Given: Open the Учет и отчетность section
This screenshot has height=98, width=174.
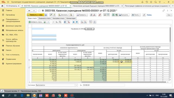Looking at the screenshot, I should point(13,55).
